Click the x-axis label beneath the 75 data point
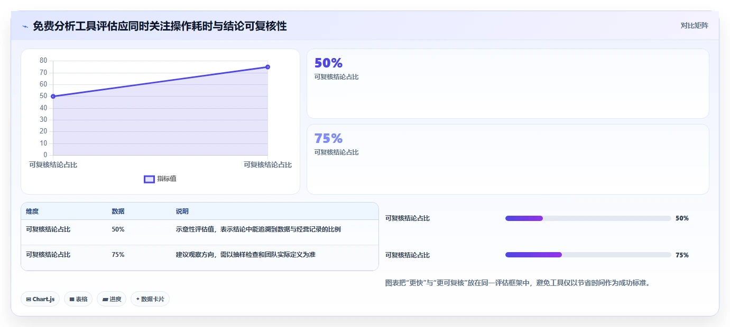Screen dimensions: 730x327 pos(267,165)
